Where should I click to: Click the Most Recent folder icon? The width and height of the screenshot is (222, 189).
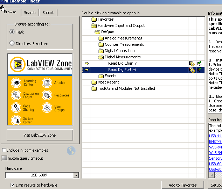pyautogui.click(x=94, y=82)
